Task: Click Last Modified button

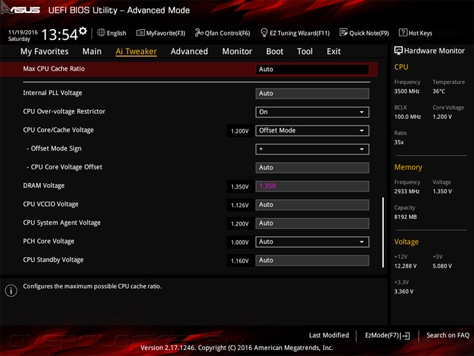Action: point(329,336)
